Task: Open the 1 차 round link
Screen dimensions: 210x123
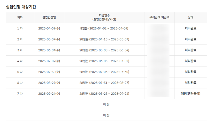Action: click(x=20, y=28)
